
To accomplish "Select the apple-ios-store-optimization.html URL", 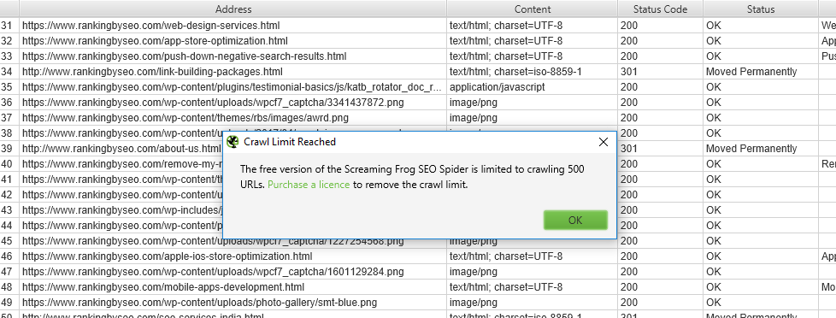I will tap(168, 256).
